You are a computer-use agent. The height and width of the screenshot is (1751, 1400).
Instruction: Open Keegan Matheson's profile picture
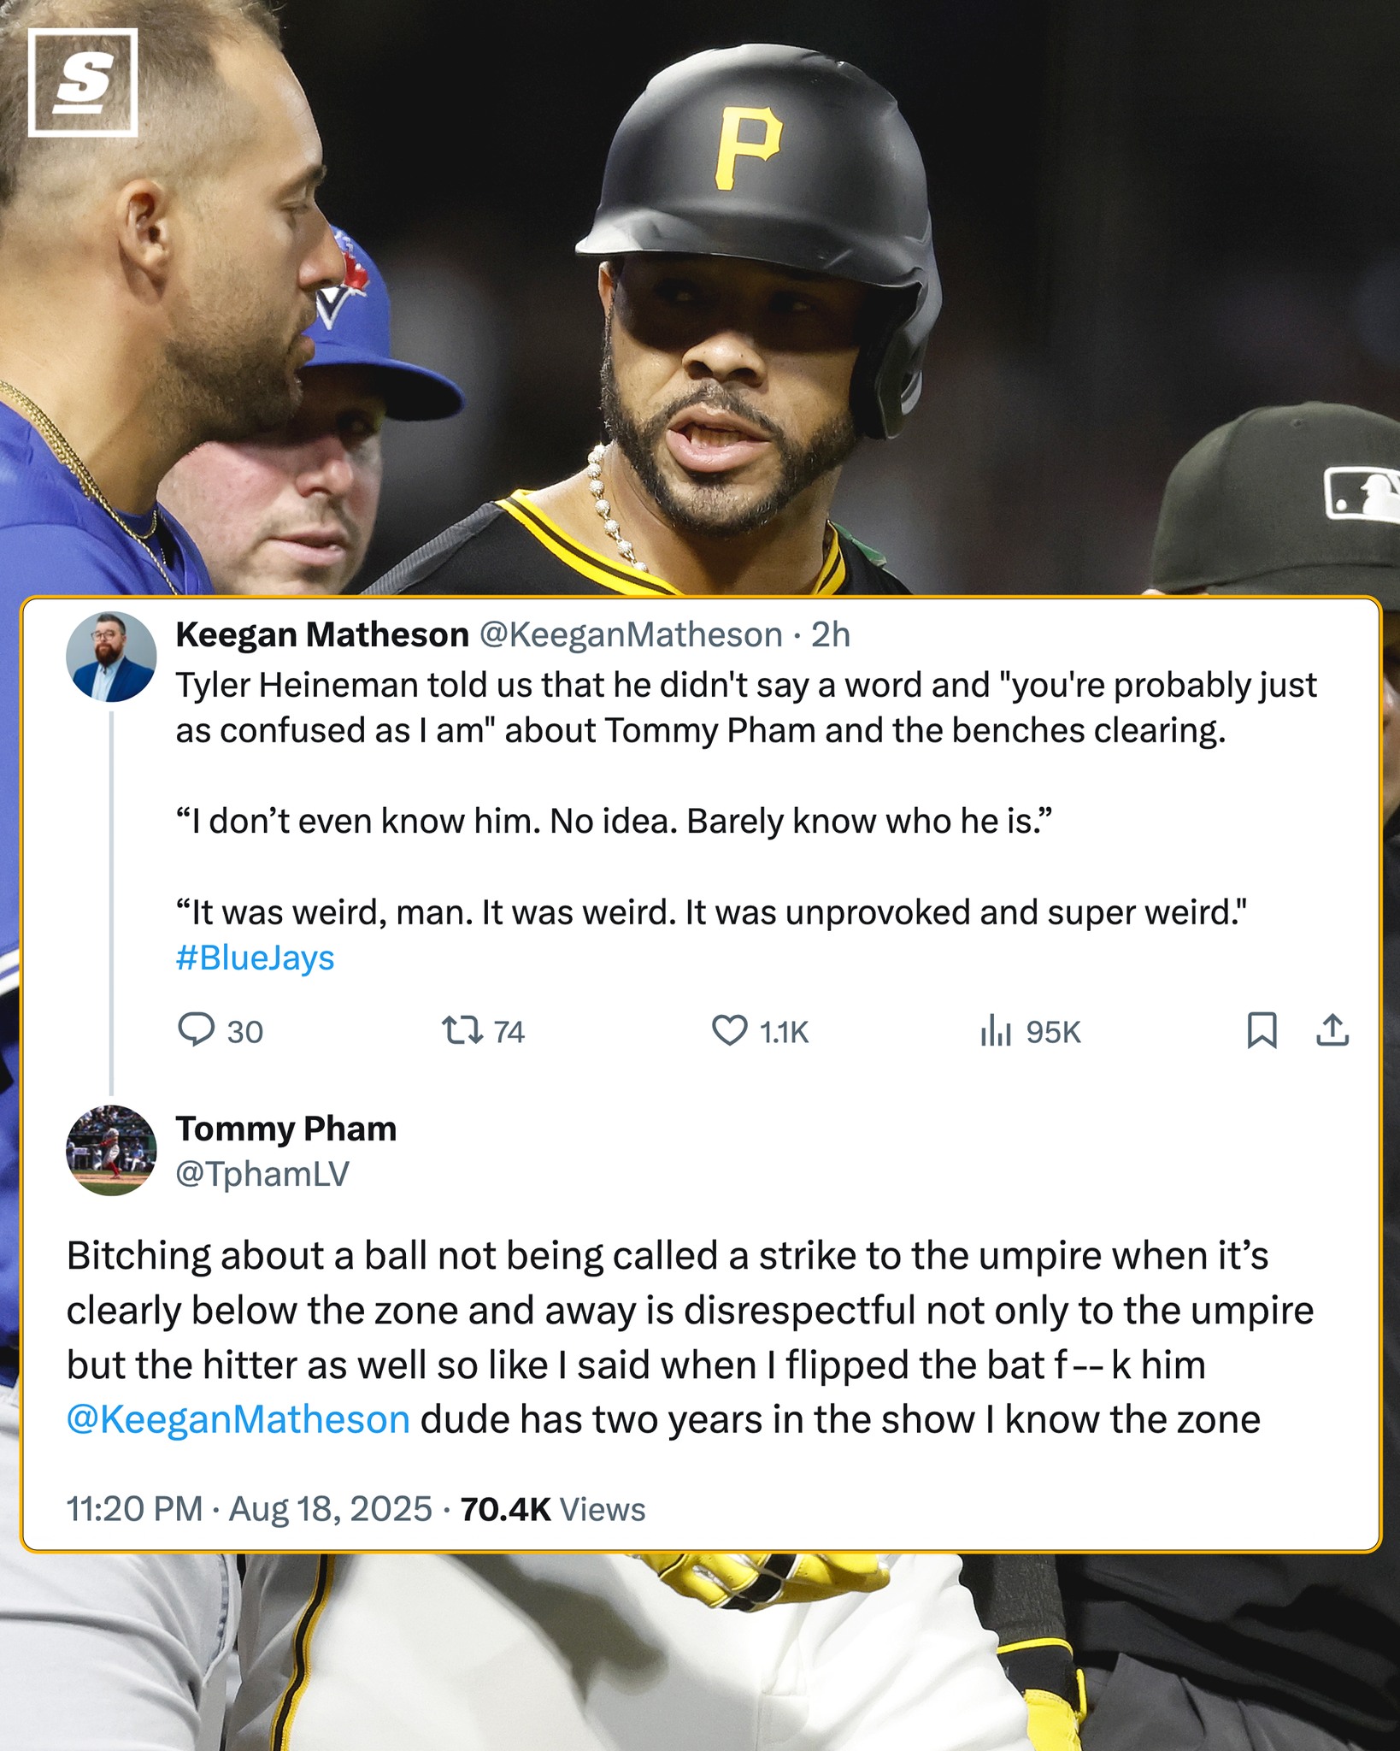point(111,657)
